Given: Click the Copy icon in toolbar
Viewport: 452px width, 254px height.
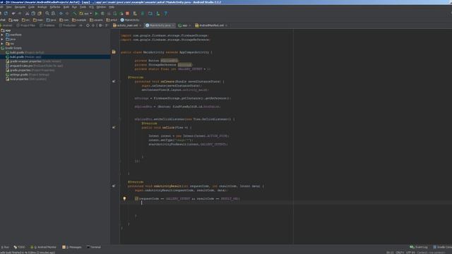Looking at the screenshot, I should pyautogui.click(x=33, y=13).
